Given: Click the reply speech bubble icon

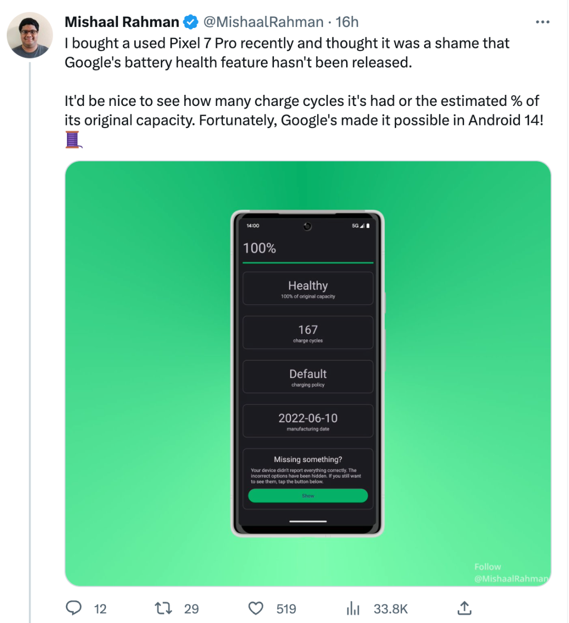Looking at the screenshot, I should click(x=74, y=608).
